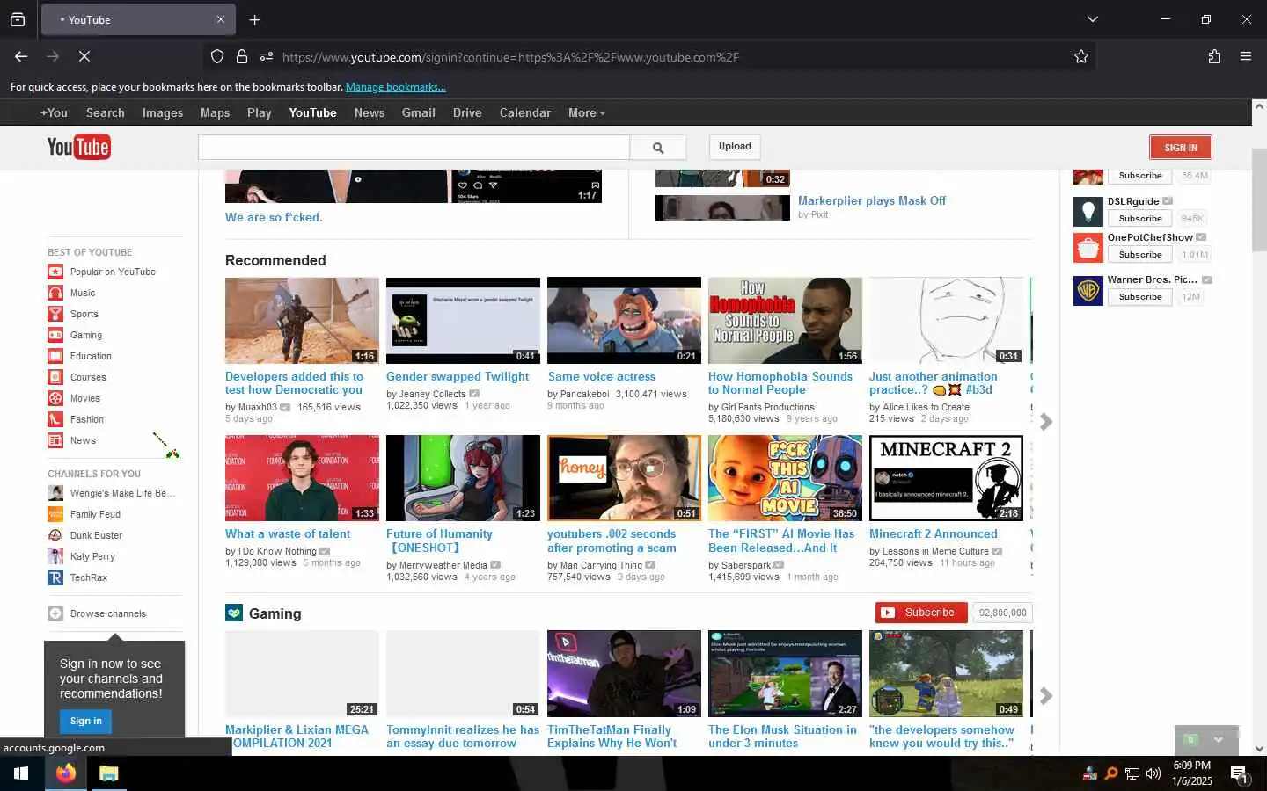Select Drive in the Google bar
Image resolution: width=1267 pixels, height=791 pixels.
click(467, 112)
